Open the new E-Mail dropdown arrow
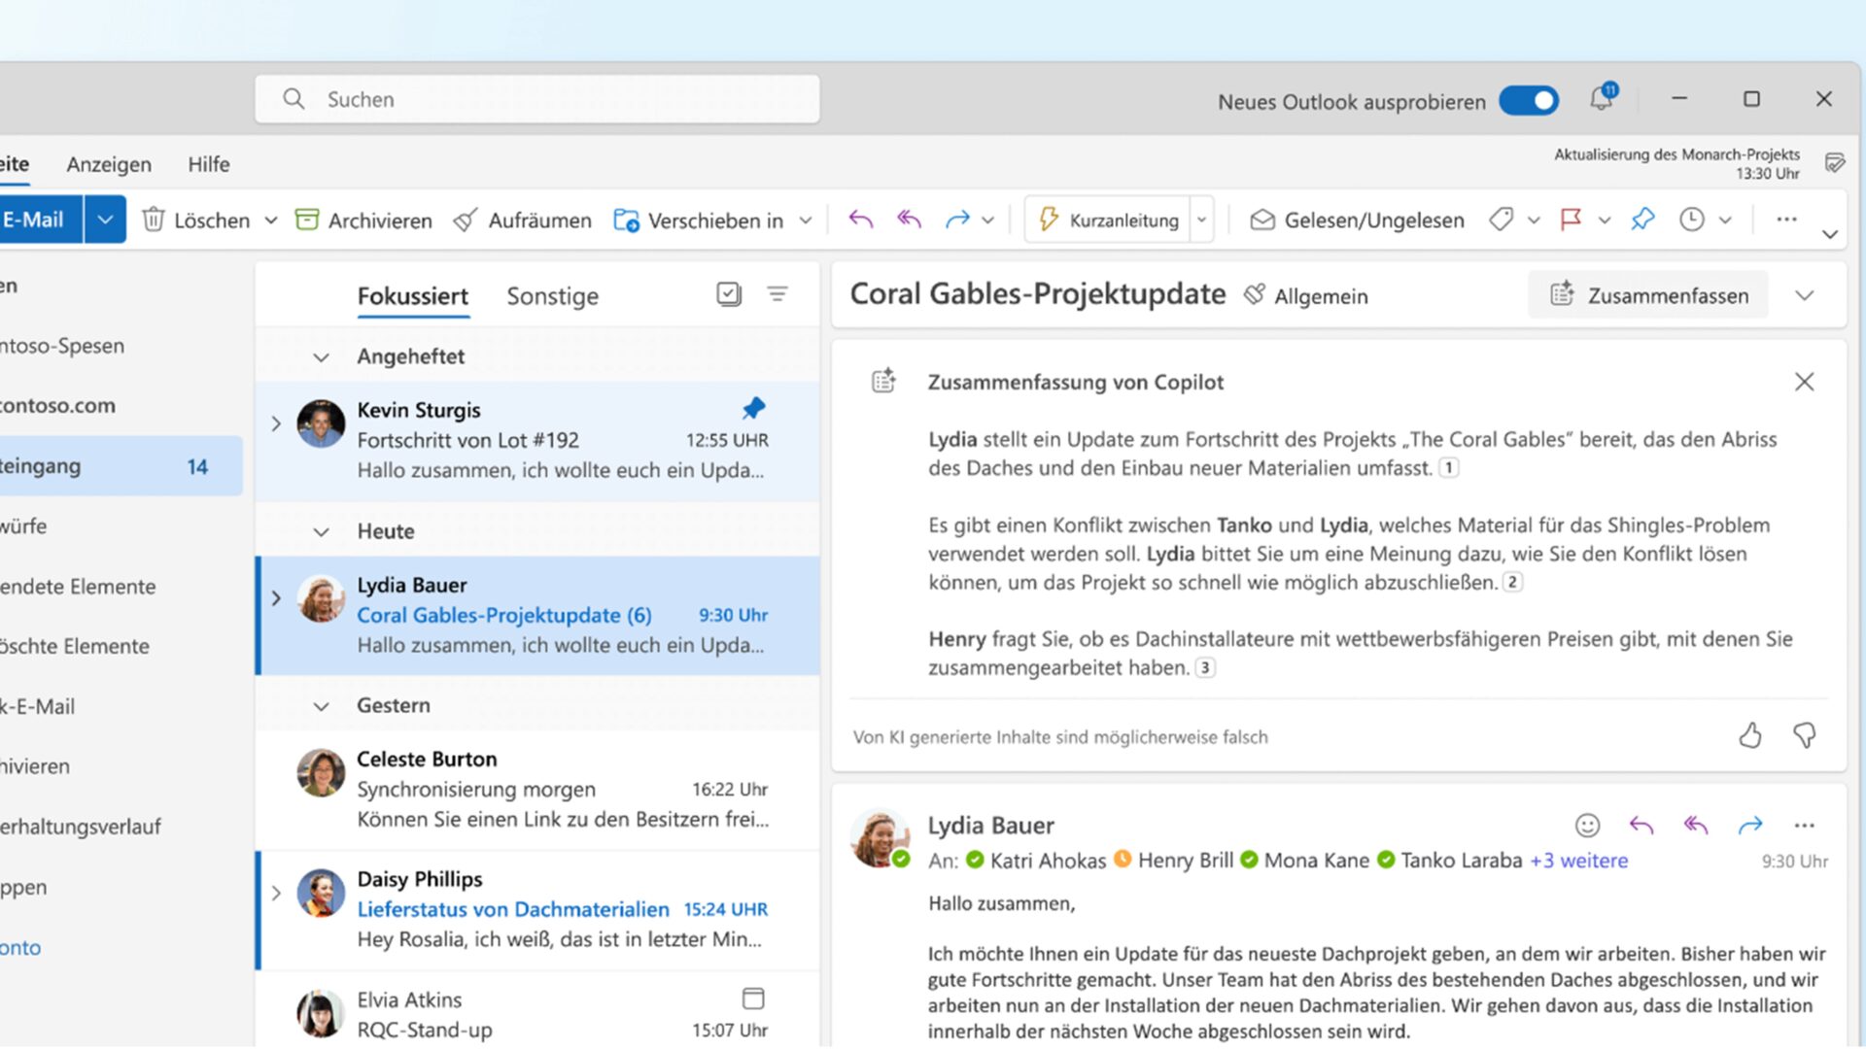1866x1049 pixels. (x=105, y=220)
